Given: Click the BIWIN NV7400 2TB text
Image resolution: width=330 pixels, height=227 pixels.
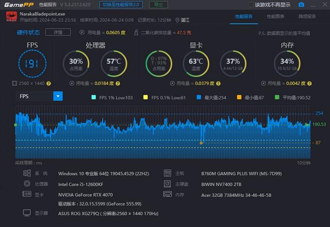Looking at the screenshot, I should pos(221,184).
